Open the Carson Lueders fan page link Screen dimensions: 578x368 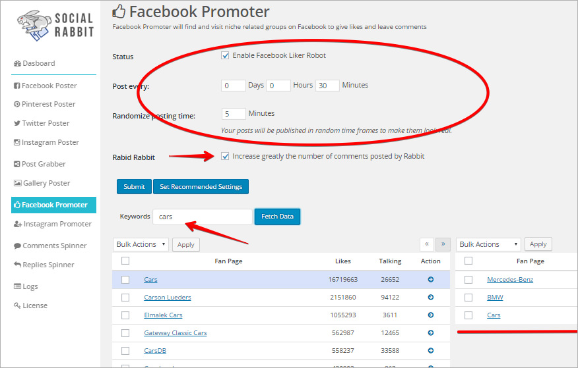click(x=168, y=298)
